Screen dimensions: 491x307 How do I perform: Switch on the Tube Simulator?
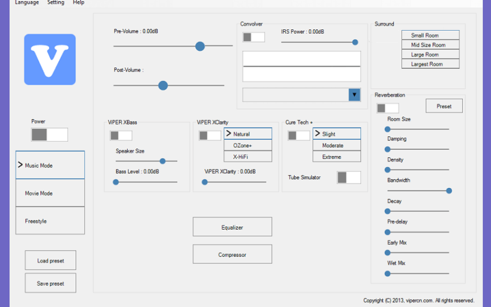pos(349,177)
